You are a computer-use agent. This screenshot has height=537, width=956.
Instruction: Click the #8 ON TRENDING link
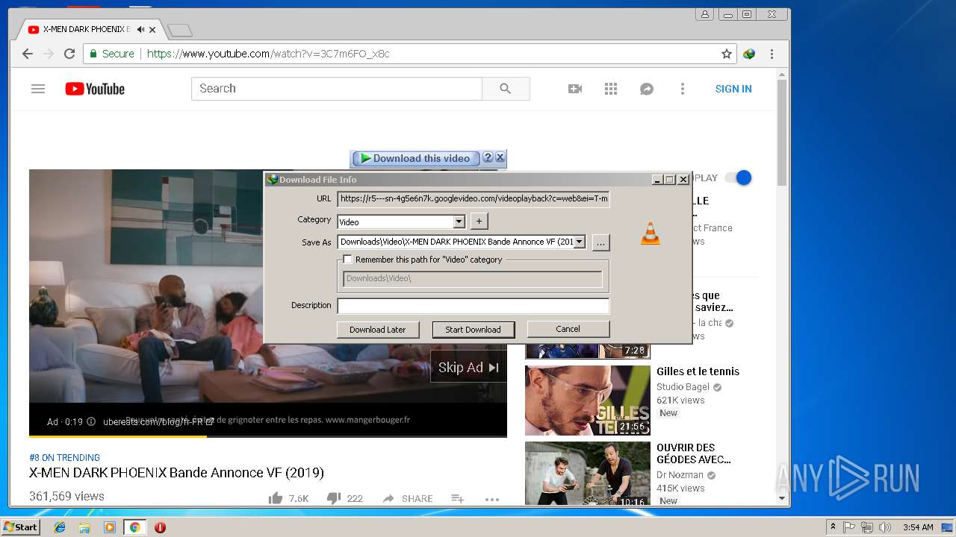64,457
